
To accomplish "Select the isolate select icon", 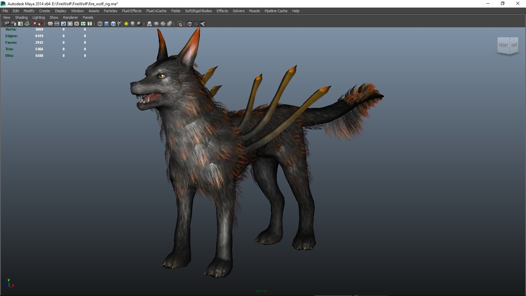I will [179, 23].
